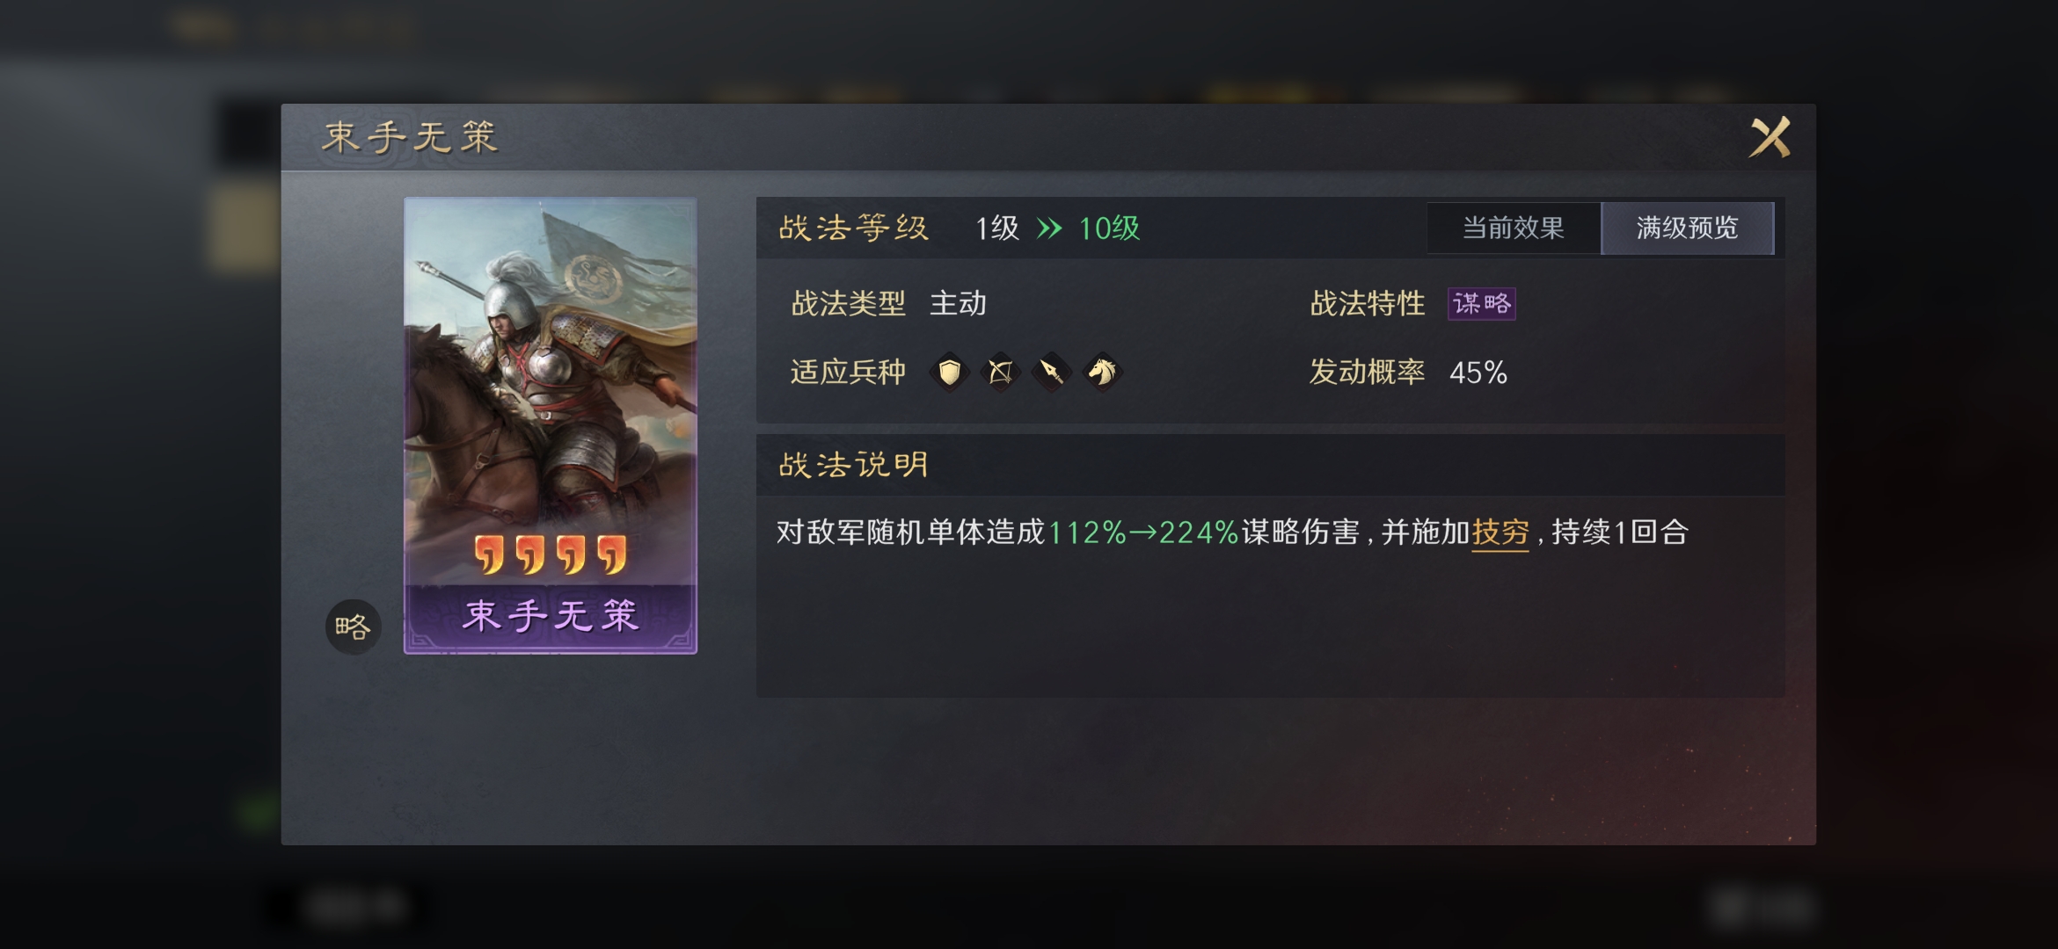Click the 主动 tactic type label
Screen dimensions: 2058x949
click(x=958, y=304)
